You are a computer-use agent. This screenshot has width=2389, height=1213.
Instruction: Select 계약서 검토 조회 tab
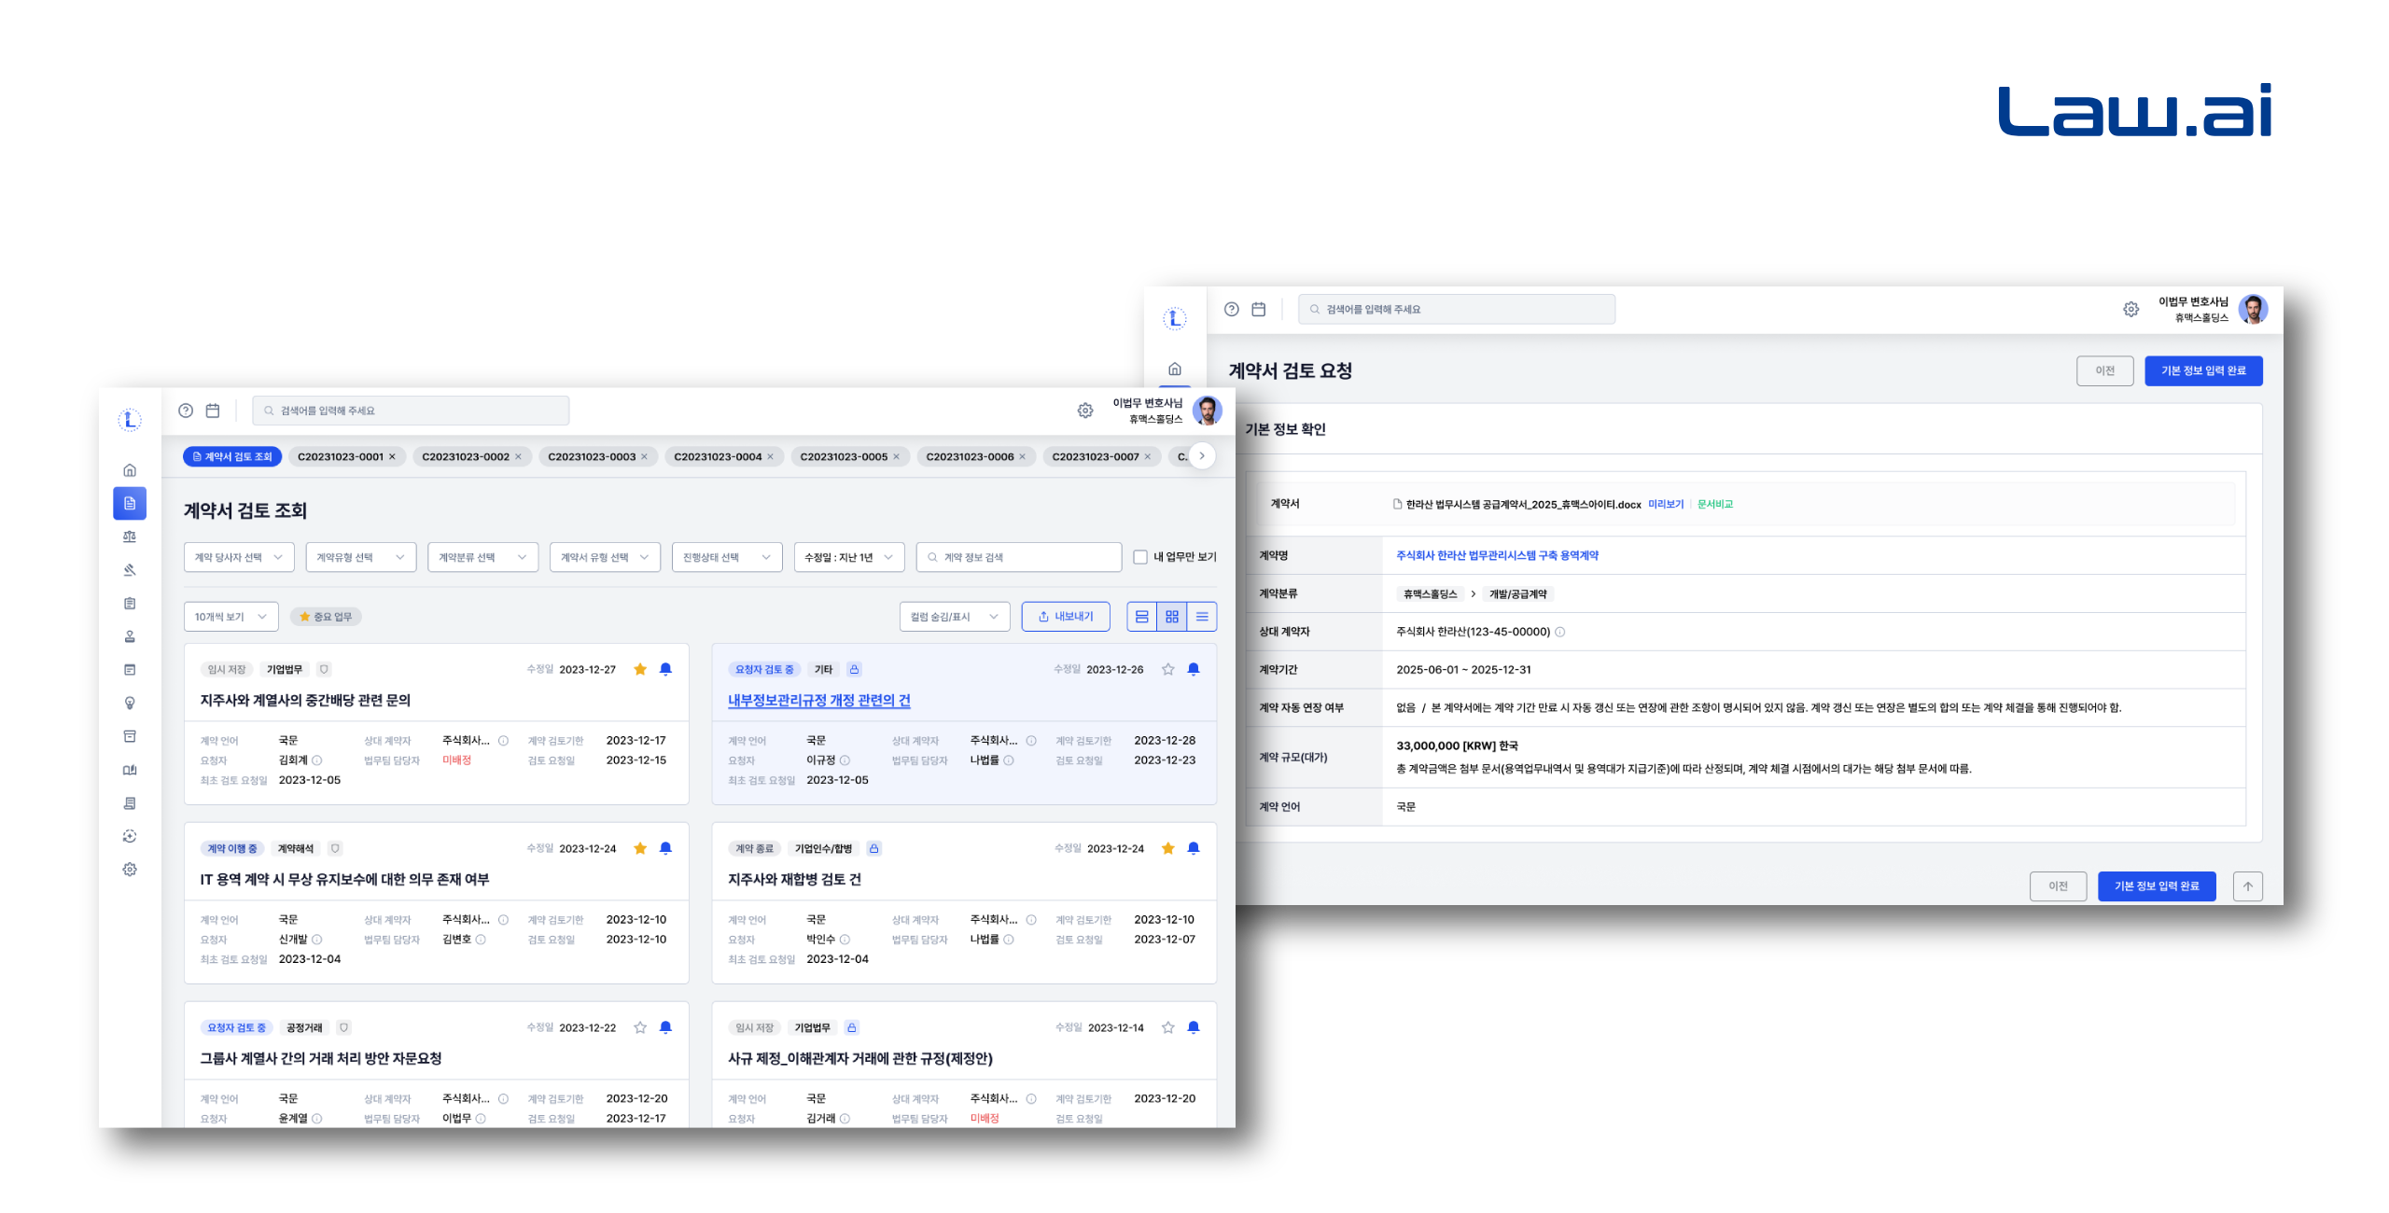pyautogui.click(x=232, y=456)
